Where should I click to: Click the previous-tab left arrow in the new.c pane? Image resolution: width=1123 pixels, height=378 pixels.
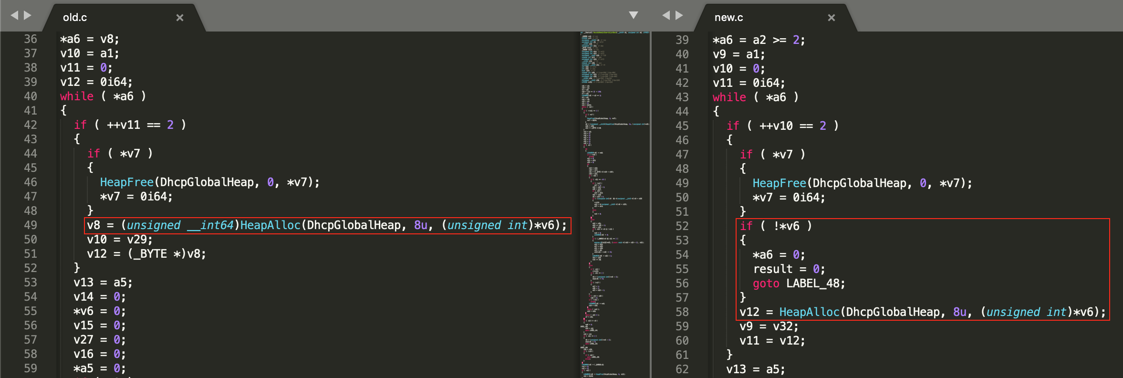tap(666, 16)
